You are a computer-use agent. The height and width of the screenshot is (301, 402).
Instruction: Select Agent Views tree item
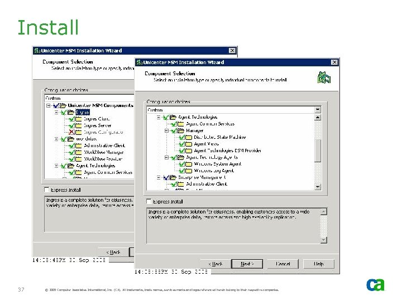206,144
